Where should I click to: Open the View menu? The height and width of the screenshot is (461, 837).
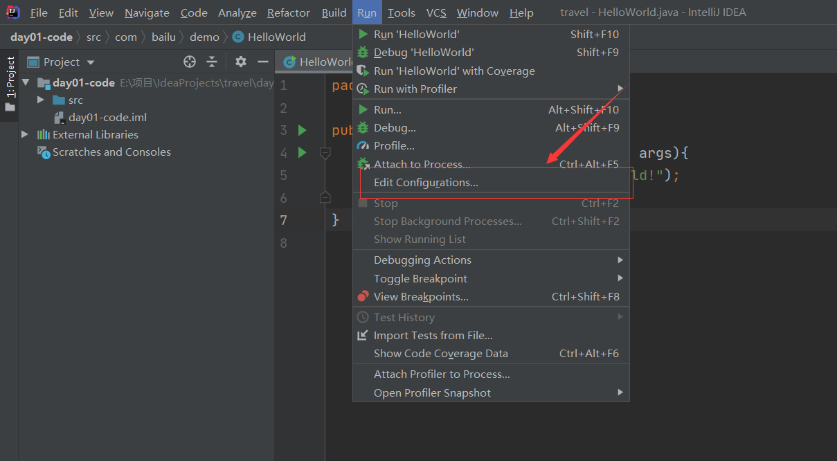pos(101,13)
